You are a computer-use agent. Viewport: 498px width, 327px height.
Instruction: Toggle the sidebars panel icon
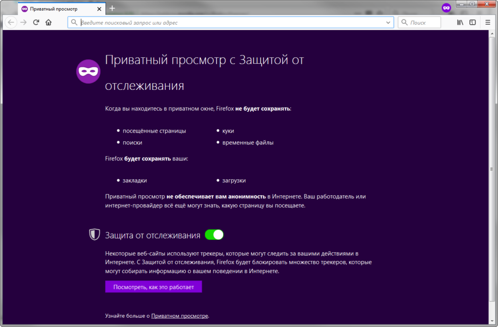tap(472, 22)
